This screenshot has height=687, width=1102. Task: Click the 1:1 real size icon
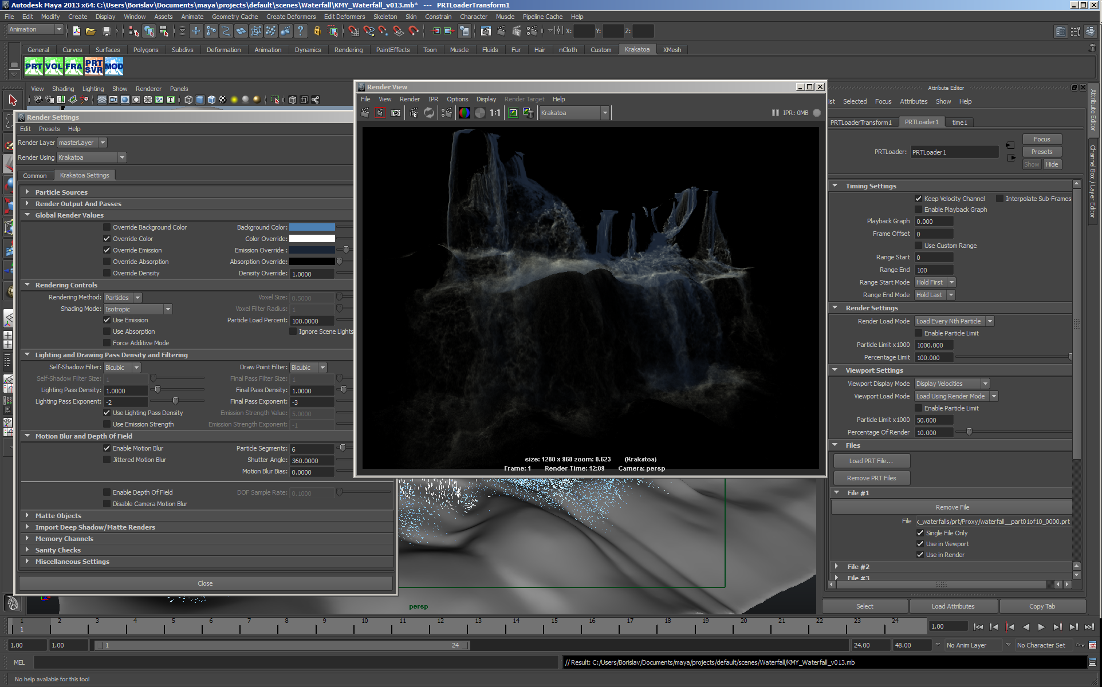[495, 113]
